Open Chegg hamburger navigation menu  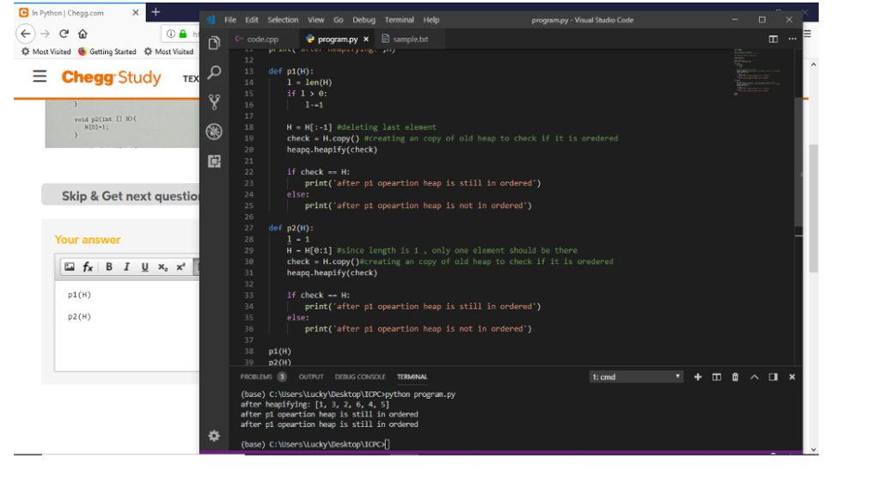pos(40,76)
